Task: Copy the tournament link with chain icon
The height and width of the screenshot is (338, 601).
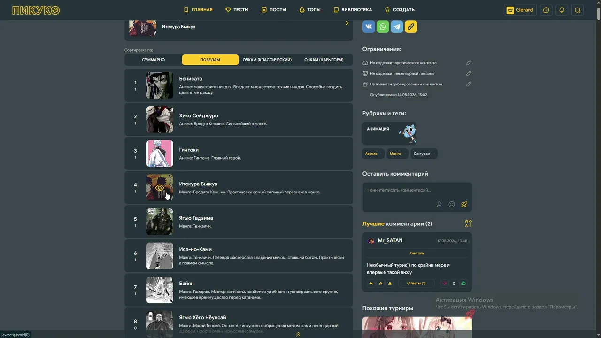Action: point(411,26)
